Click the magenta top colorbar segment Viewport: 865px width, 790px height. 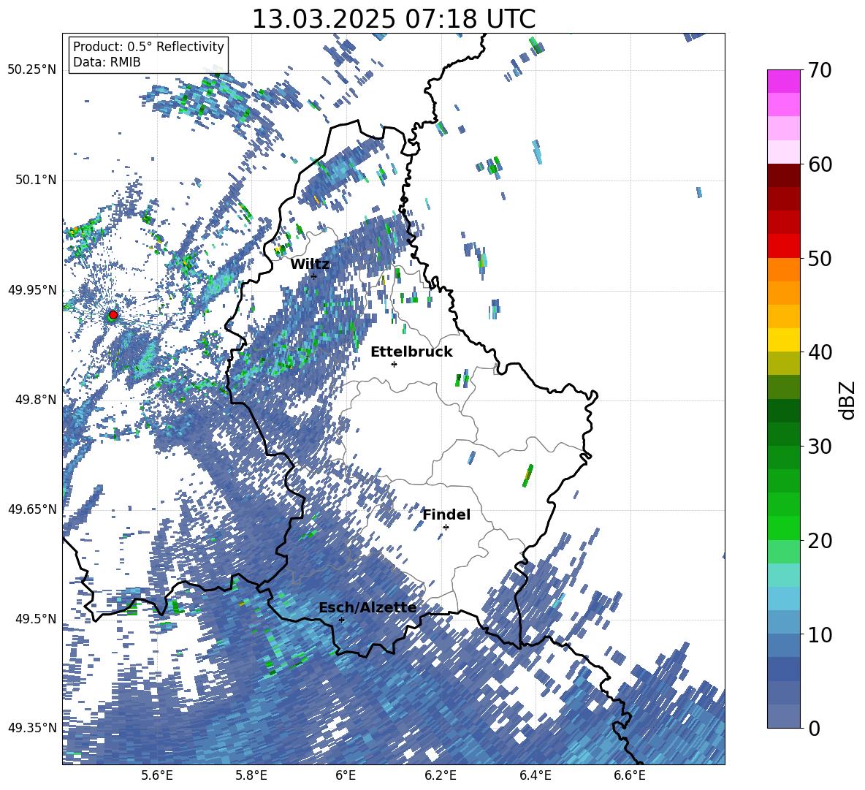[x=783, y=81]
